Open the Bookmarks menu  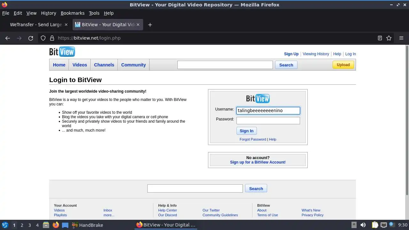coord(73,13)
